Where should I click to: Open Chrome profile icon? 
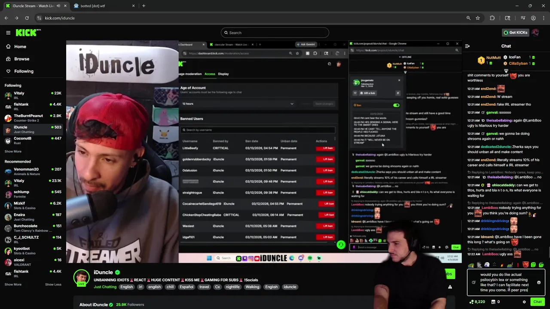tap(533, 18)
